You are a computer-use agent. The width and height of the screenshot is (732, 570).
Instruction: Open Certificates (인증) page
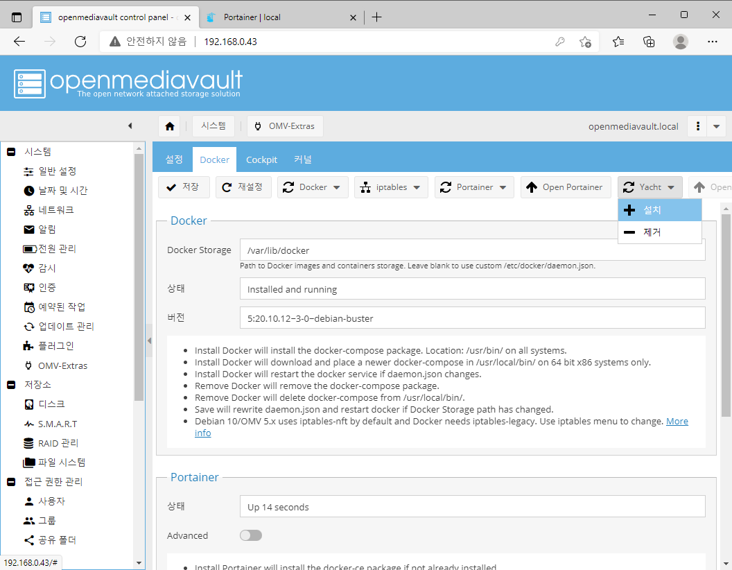point(40,288)
